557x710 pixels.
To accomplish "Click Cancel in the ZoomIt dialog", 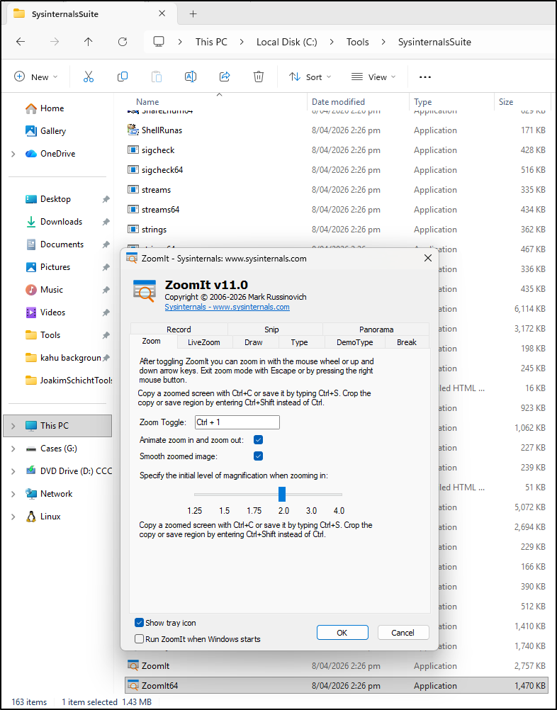I will tap(403, 633).
